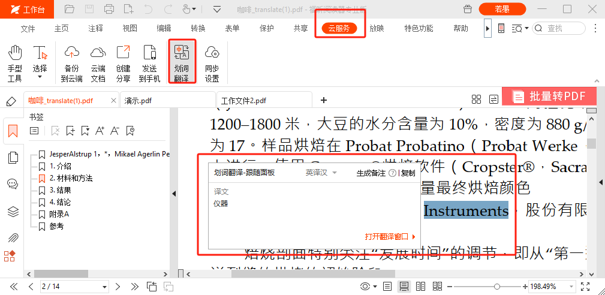Click the 查找 search field

tap(559, 28)
